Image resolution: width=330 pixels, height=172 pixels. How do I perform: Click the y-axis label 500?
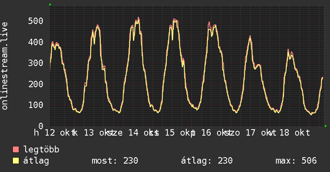(36, 21)
